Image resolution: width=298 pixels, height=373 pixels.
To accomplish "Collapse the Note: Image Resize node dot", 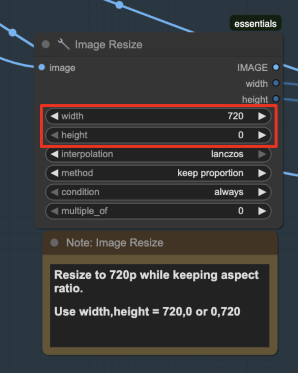I will pos(54,242).
